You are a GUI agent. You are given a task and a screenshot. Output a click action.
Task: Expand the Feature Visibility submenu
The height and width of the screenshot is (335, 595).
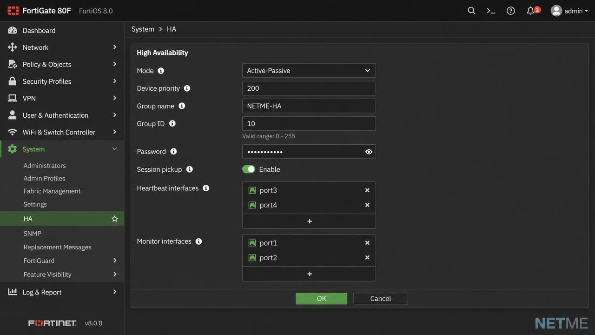62,275
